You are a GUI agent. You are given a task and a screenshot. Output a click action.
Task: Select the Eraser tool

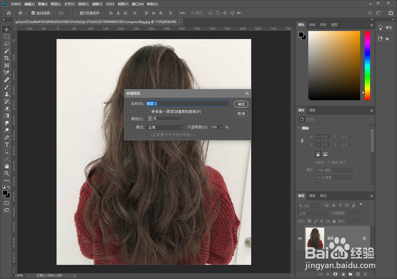(7, 108)
